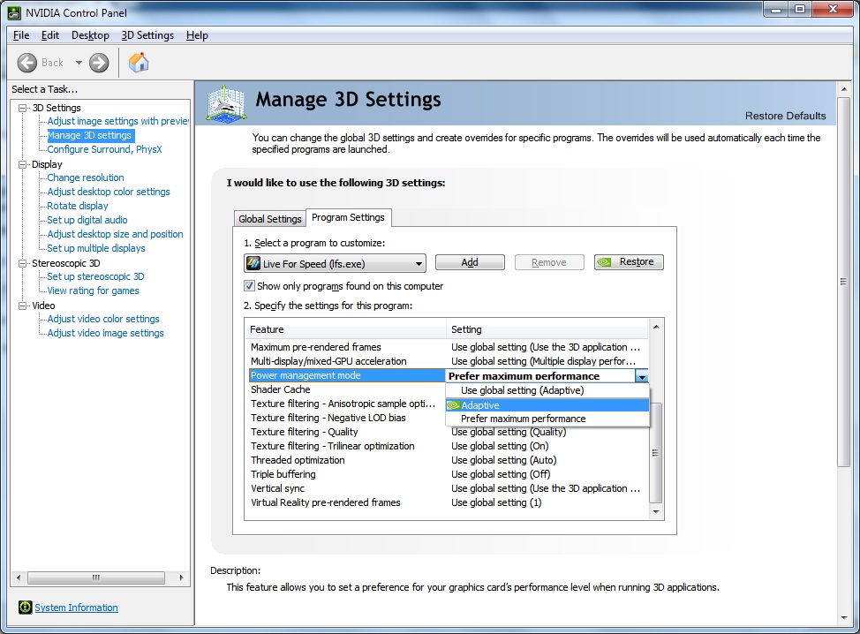Screen dimensions: 860x634
Task: Go to the Home icon in toolbar
Action: click(x=139, y=62)
